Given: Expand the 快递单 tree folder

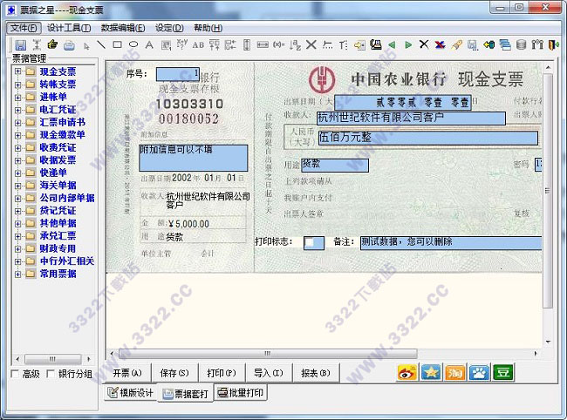Looking at the screenshot, I should [17, 173].
